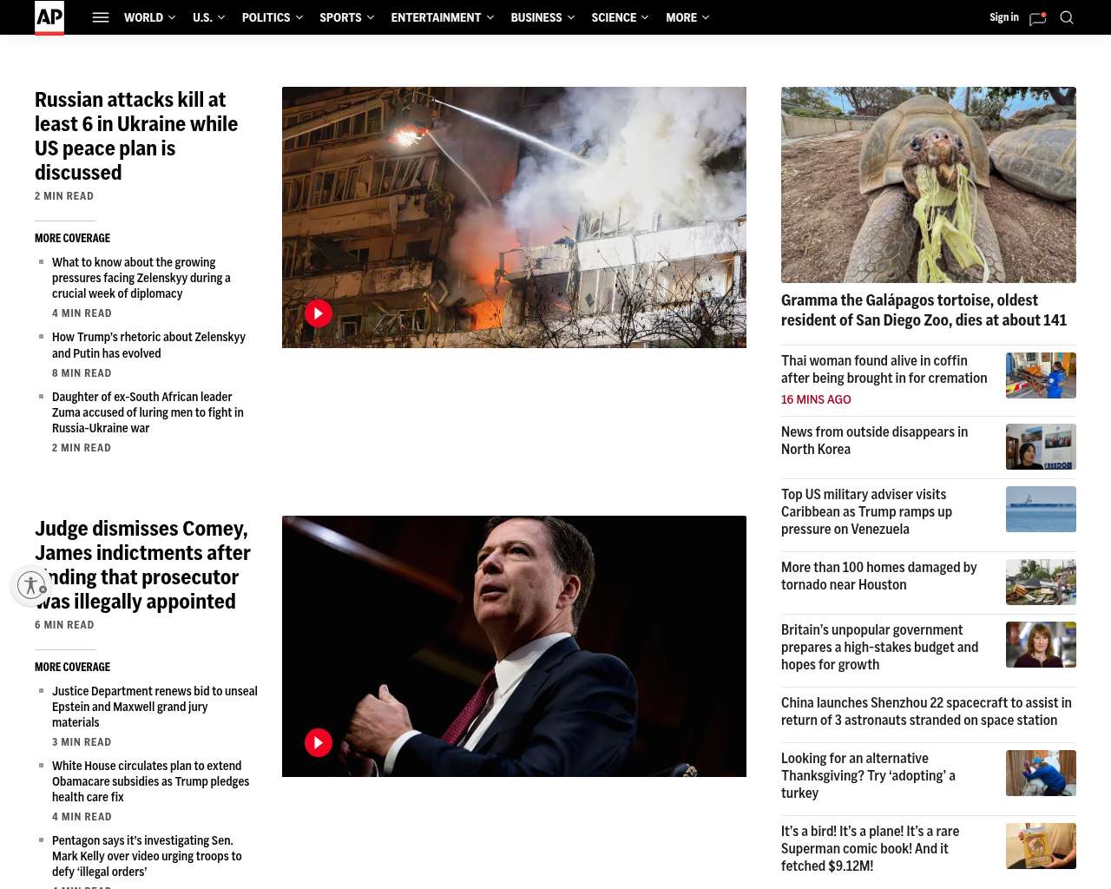Open tornado near Houston story

[x=878, y=576]
